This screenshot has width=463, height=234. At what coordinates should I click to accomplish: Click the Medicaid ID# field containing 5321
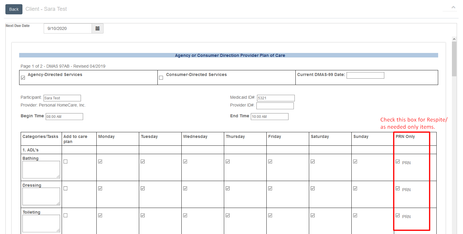[275, 98]
